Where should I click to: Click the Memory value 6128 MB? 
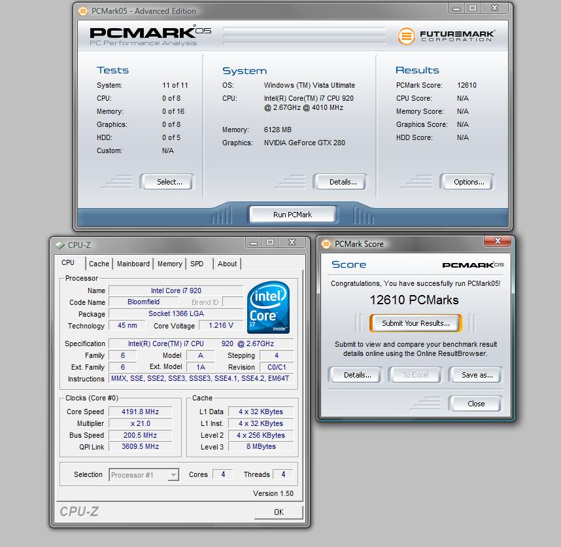pyautogui.click(x=278, y=130)
